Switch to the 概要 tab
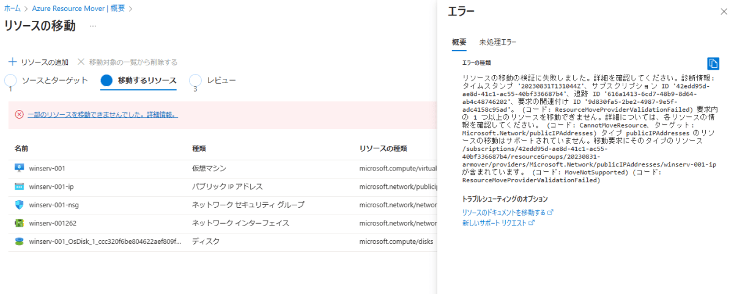The height and width of the screenshot is (294, 734). tap(459, 42)
